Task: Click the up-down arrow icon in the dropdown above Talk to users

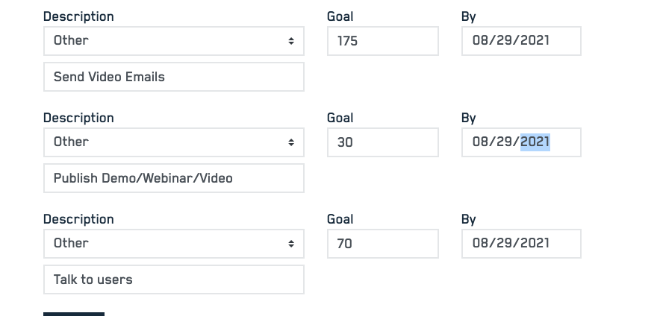Action: [291, 244]
